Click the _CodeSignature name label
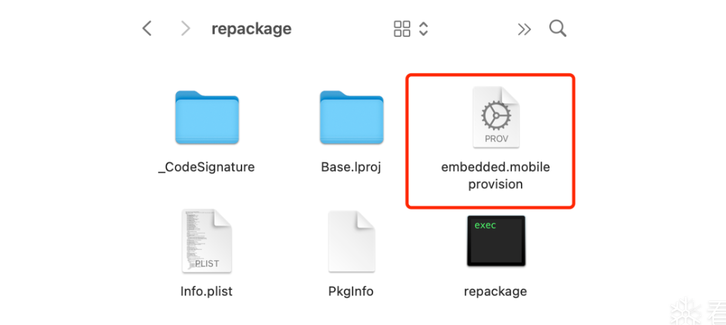Image resolution: width=726 pixels, height=325 pixels. [x=206, y=167]
